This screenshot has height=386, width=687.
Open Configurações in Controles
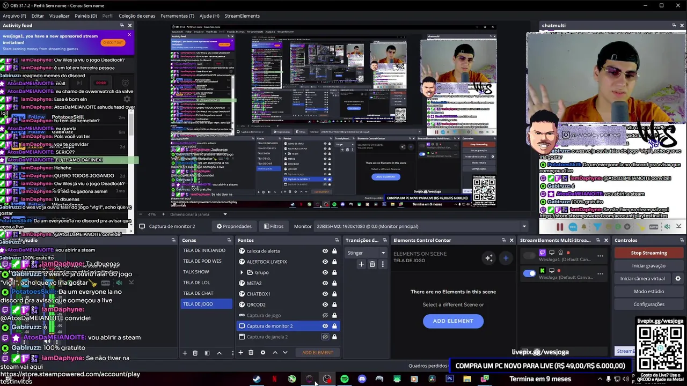coord(649,304)
